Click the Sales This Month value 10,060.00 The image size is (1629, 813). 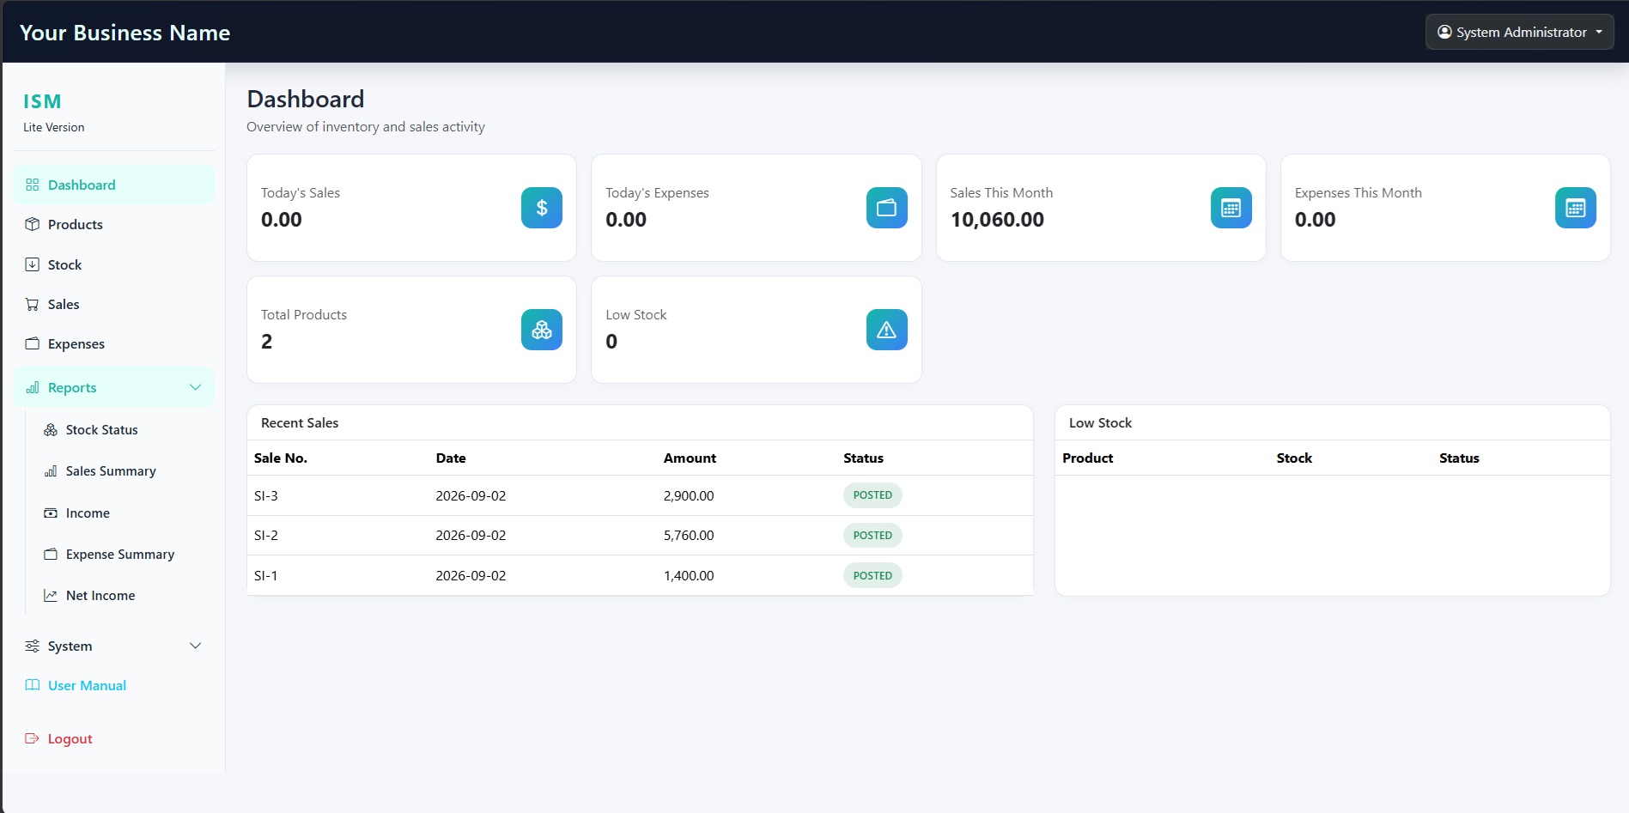[997, 220]
